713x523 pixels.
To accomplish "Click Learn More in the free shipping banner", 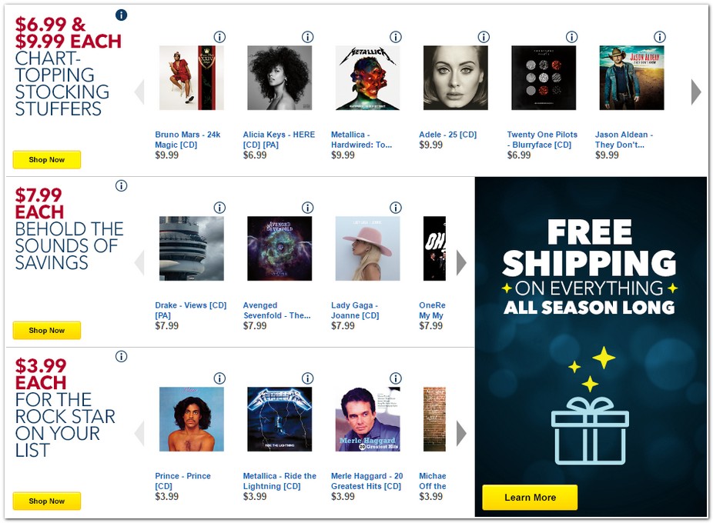I will (529, 497).
